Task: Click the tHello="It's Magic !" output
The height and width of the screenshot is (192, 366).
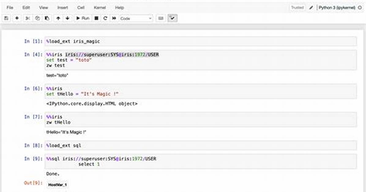Action: 66,132
